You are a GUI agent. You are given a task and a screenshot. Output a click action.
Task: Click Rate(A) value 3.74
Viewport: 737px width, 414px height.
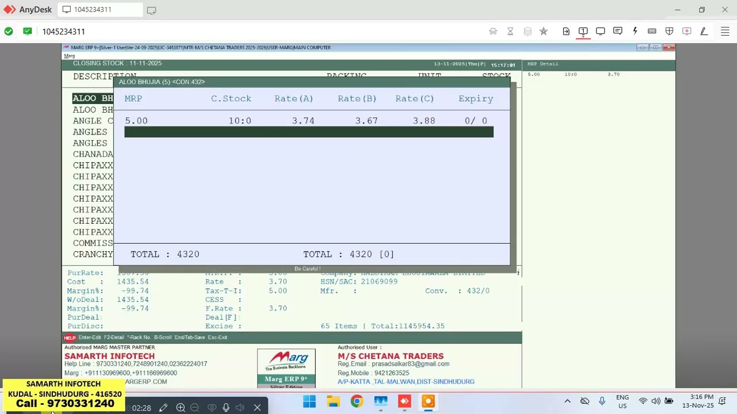(303, 121)
